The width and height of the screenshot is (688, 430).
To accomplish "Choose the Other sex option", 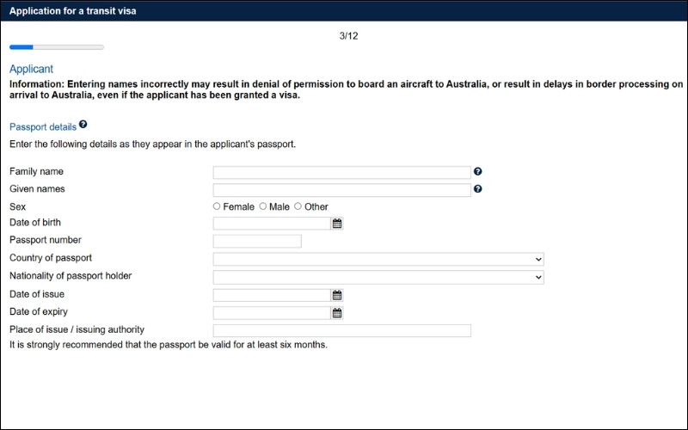I will (298, 206).
